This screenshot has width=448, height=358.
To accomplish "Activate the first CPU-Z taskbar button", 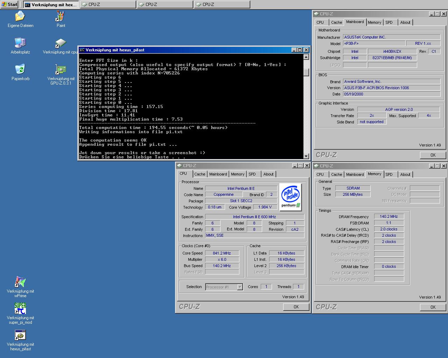I will 108,5.
